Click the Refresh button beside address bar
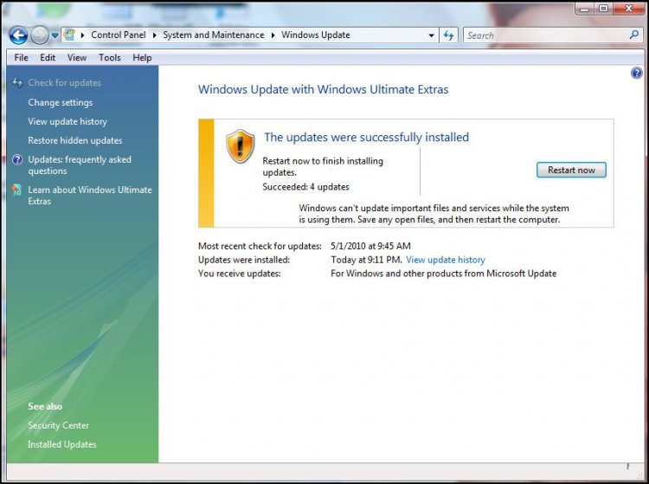This screenshot has height=484, width=649. (x=448, y=35)
